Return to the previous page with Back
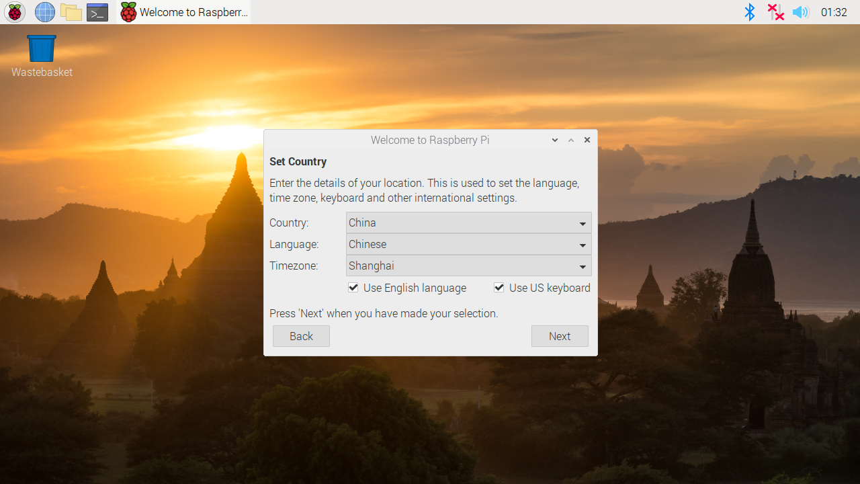 pyautogui.click(x=301, y=336)
